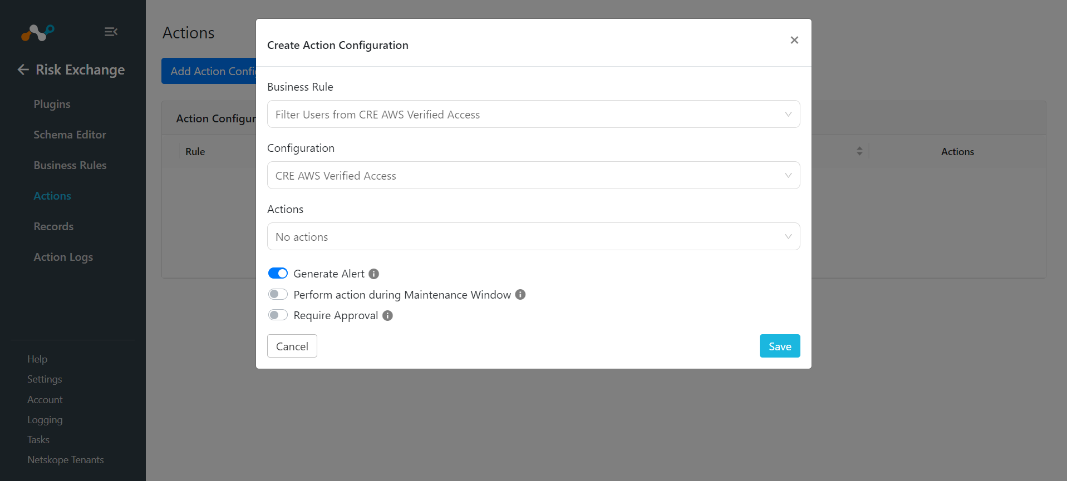Image resolution: width=1067 pixels, height=481 pixels.
Task: Select Actions in sidebar
Action: tap(52, 196)
